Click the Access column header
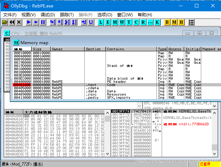This screenshot has width=221, height=167. (175, 49)
